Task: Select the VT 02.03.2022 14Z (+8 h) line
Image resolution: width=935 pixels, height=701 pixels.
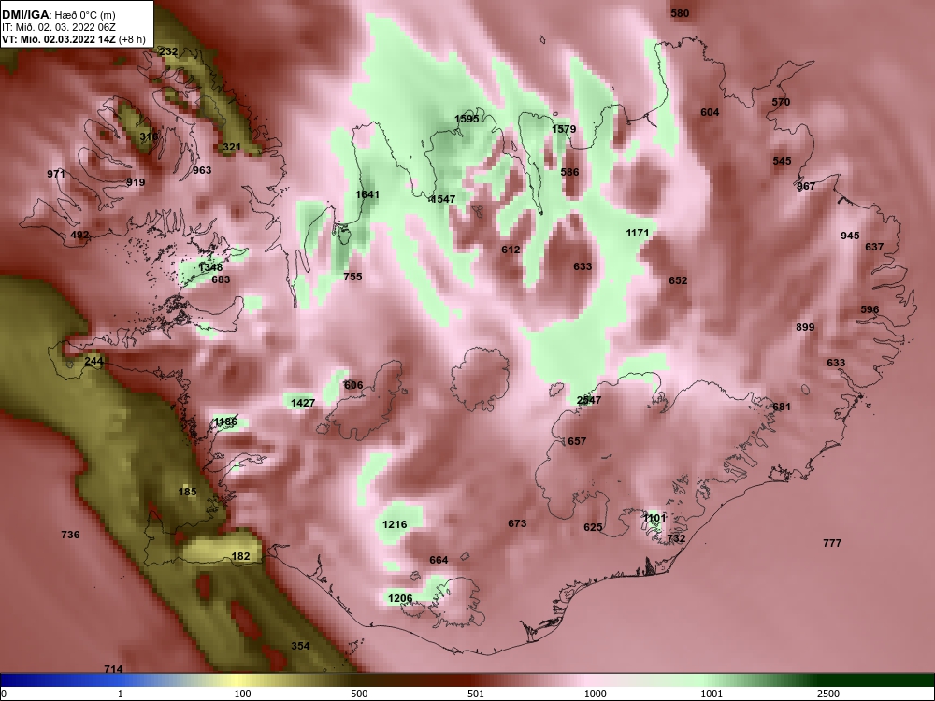Action: [x=73, y=39]
